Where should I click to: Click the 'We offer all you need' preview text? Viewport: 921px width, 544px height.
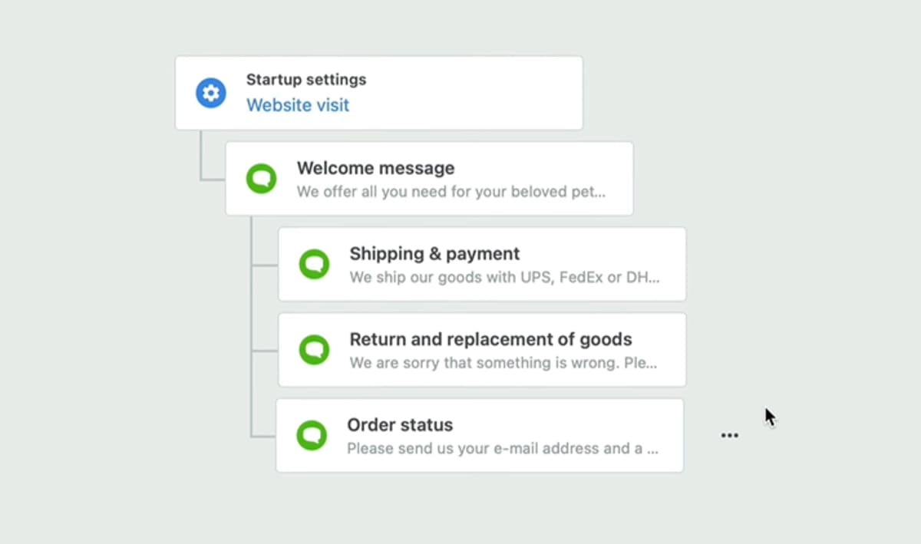tap(451, 192)
